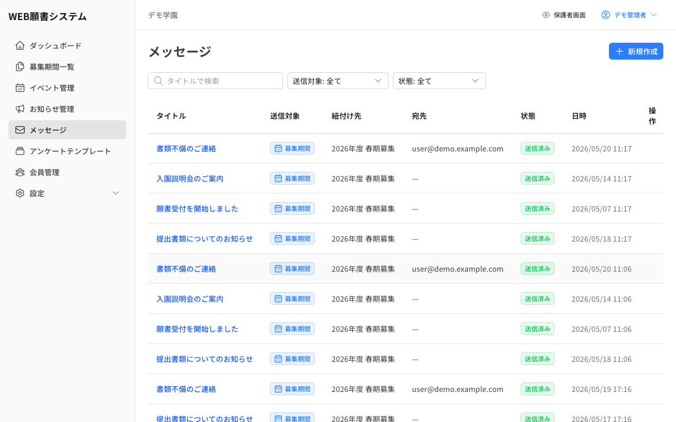The height and width of the screenshot is (422, 676).
Task: Click the magnifier icon in search box
Action: [x=158, y=81]
